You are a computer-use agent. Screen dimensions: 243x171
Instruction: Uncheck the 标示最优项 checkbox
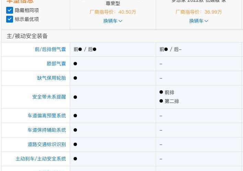pos(10,19)
